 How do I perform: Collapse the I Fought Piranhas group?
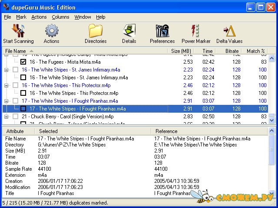pos(7,101)
